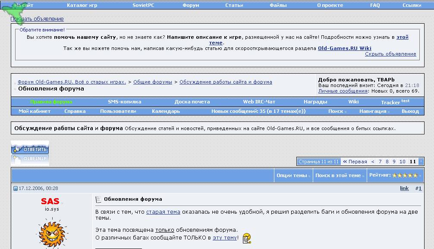Viewport: 434px width, 249px height.
Task: Click the notepad smiley at end of post
Action: point(247,238)
